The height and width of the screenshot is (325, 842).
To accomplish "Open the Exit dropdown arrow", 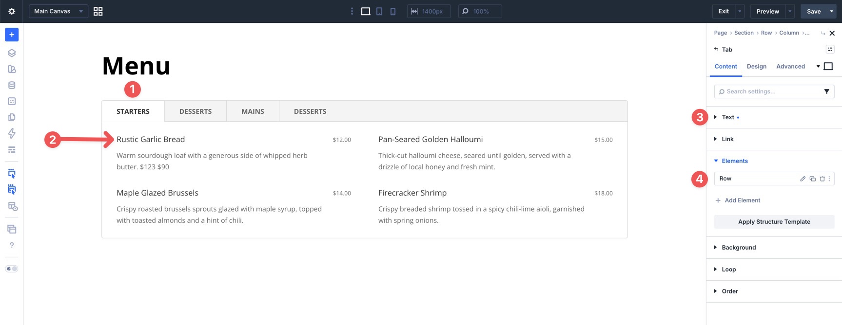I will 740,11.
